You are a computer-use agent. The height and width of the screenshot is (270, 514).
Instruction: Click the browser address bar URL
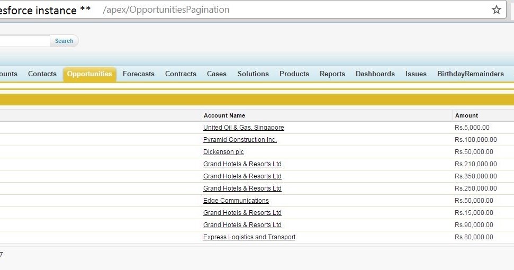tap(166, 10)
